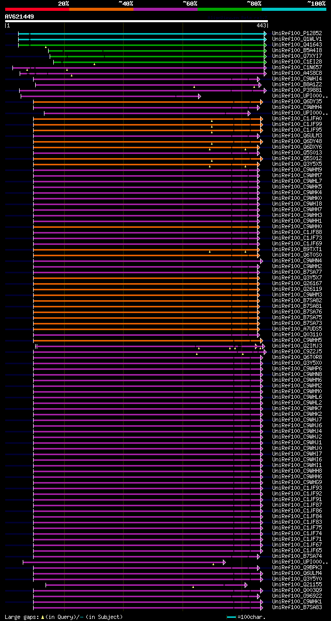
Task: Open hit UniRef100_C1JF88
Action: (297, 232)
